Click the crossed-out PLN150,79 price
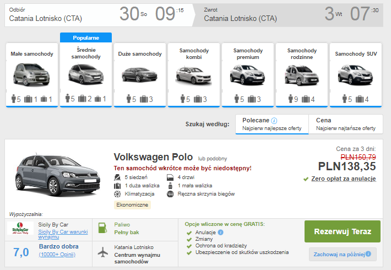The image size is (391, 270). tap(358, 157)
